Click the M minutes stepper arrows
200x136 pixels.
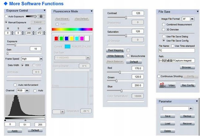pos(12,33)
